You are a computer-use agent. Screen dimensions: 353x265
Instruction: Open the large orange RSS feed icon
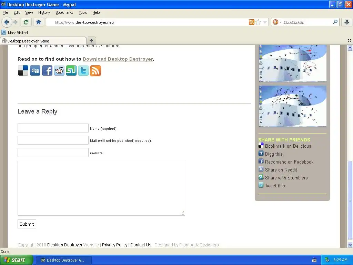coord(95,70)
